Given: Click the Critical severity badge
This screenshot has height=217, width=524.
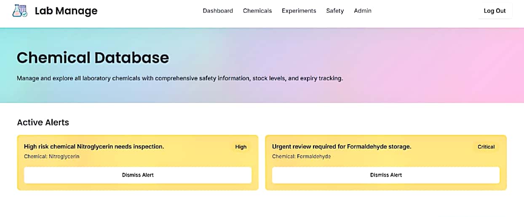Looking at the screenshot, I should click(486, 147).
